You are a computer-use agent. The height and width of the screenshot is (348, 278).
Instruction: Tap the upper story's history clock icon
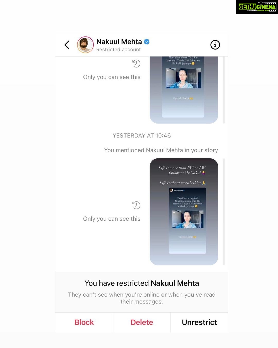(136, 63)
